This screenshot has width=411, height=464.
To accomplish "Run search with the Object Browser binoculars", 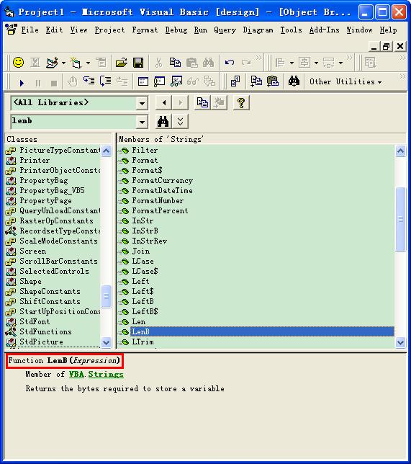I will pos(163,121).
